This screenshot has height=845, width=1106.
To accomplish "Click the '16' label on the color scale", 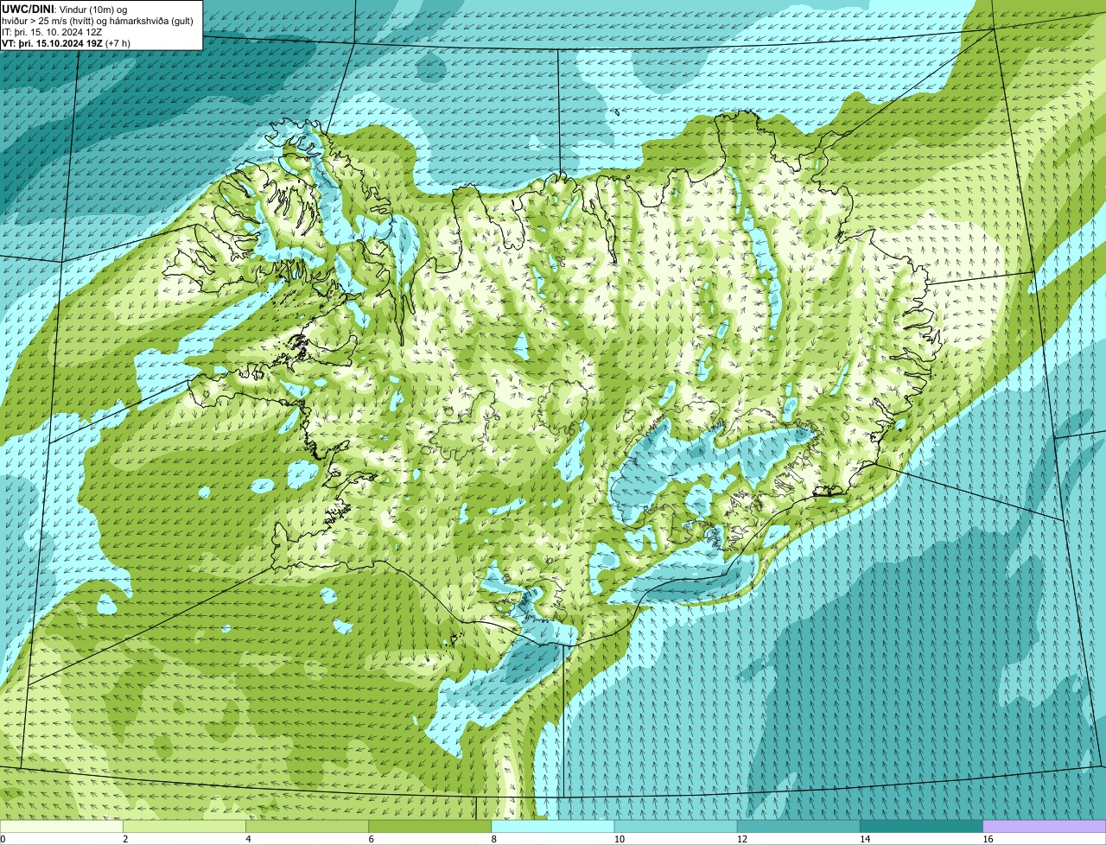I will pos(988,839).
